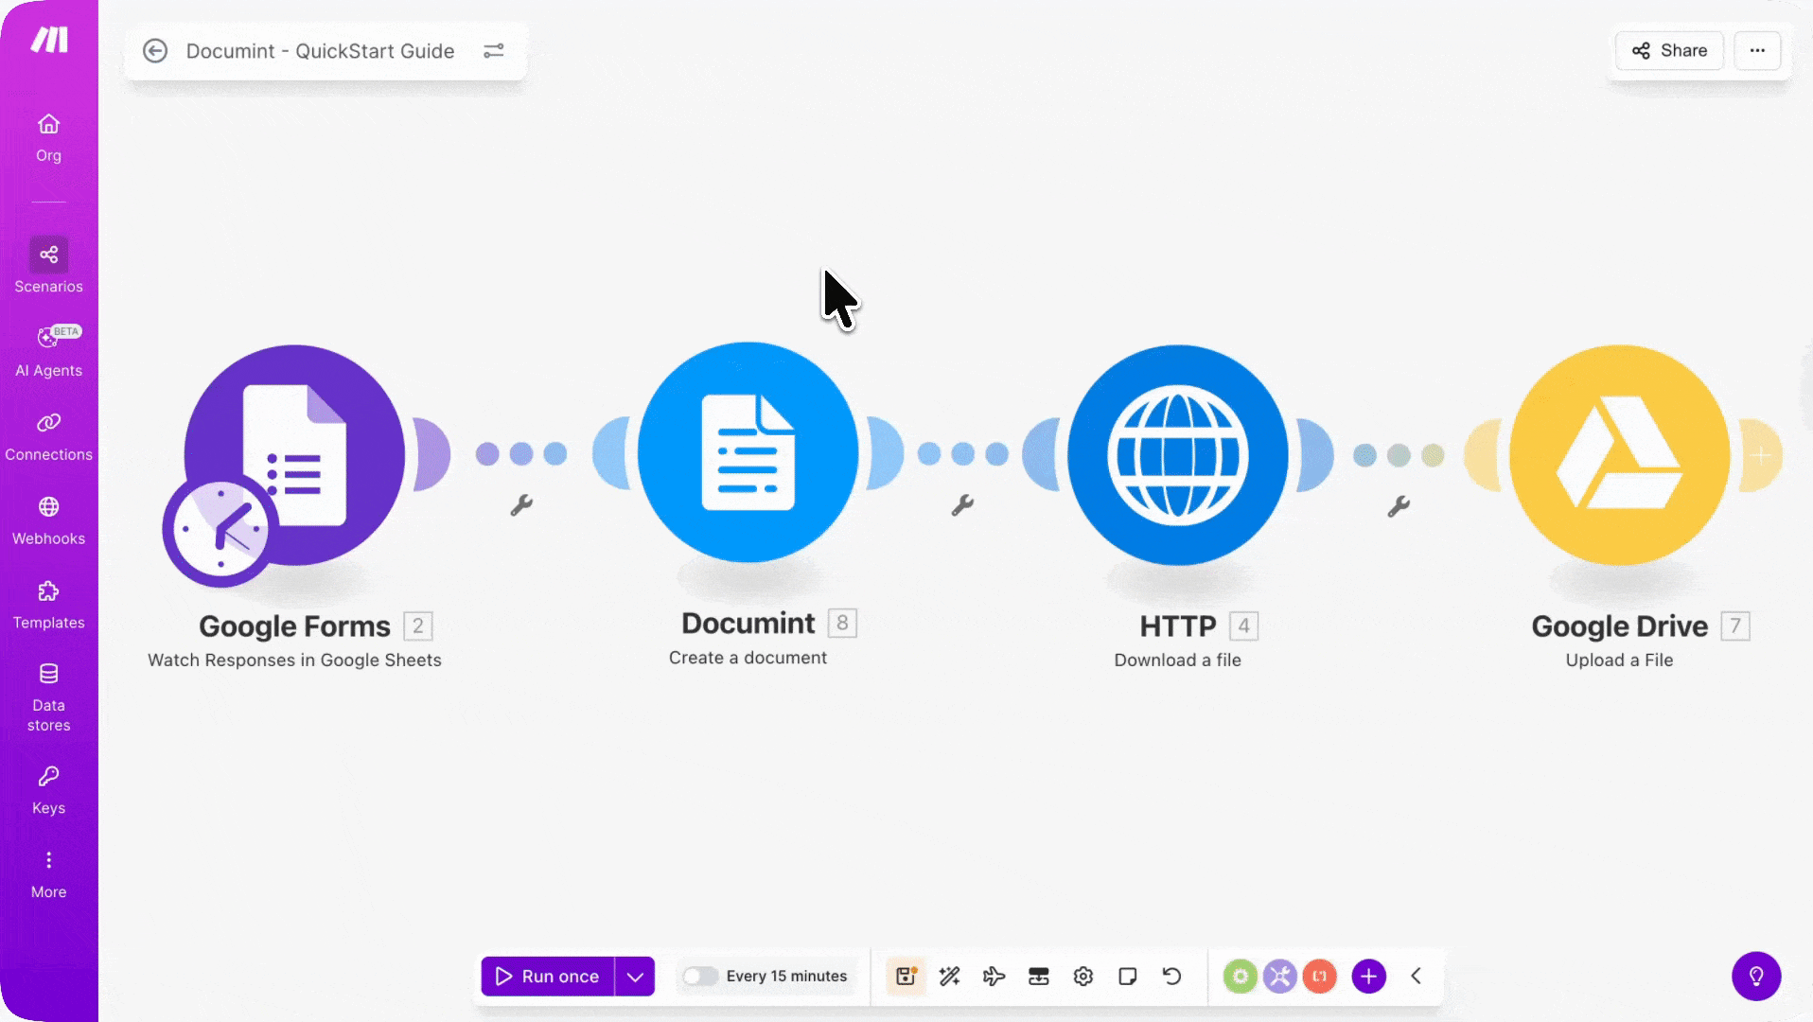Open the Run once dropdown arrow

[x=635, y=976]
